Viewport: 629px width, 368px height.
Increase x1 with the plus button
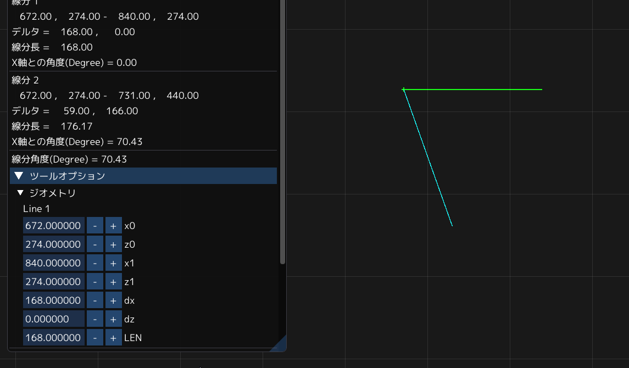tap(114, 263)
